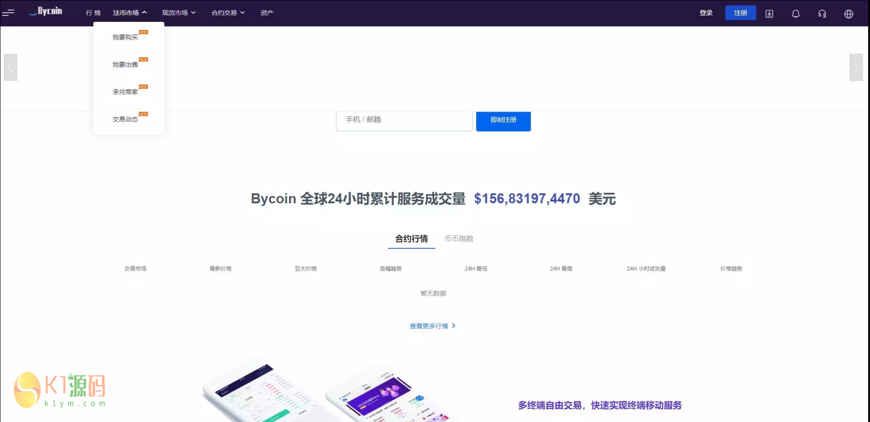Switch to the 币币指数 tab
Screen dimensions: 870x422
point(459,239)
